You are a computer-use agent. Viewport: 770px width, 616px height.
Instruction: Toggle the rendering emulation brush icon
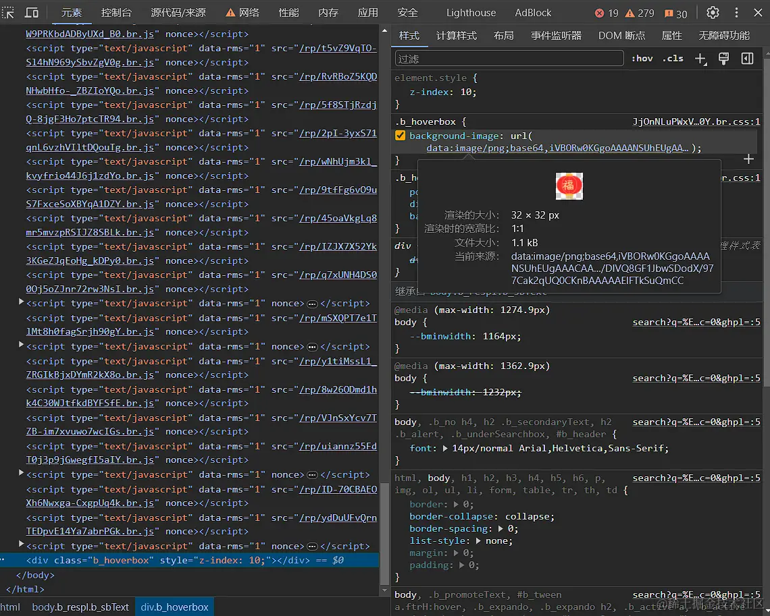(x=723, y=59)
